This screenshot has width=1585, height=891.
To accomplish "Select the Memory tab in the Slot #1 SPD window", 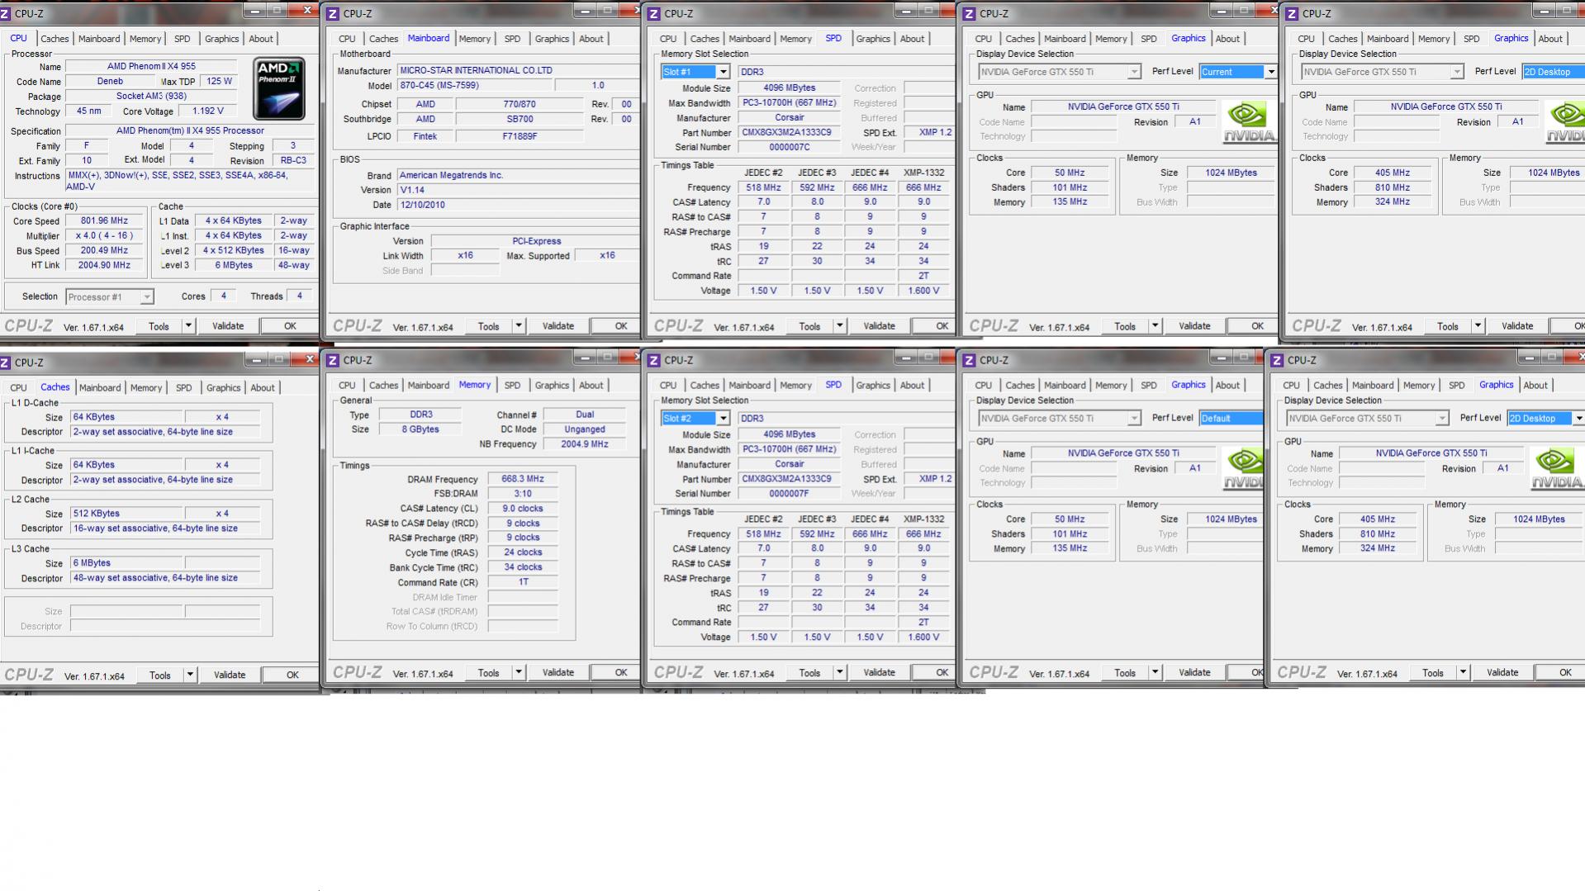I will point(795,39).
